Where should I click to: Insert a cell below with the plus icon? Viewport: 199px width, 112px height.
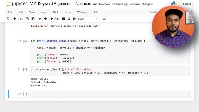[x=15, y=19]
